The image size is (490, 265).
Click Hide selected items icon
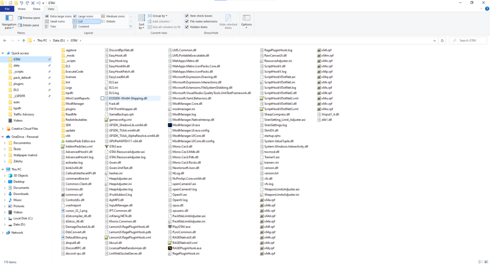click(228, 18)
